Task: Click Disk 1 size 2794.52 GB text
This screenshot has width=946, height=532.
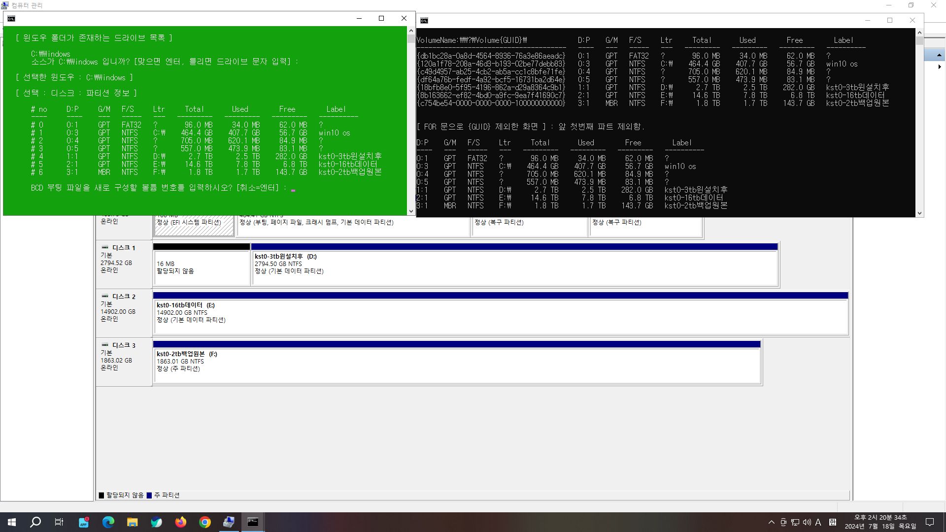Action: pyautogui.click(x=116, y=263)
